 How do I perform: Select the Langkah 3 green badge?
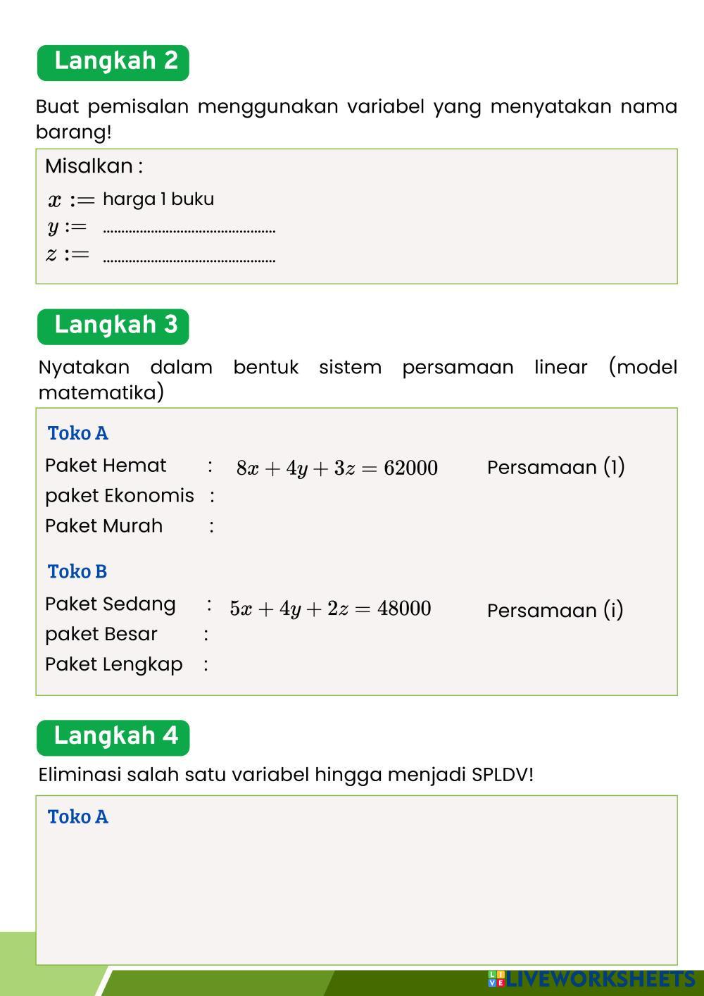click(x=113, y=326)
